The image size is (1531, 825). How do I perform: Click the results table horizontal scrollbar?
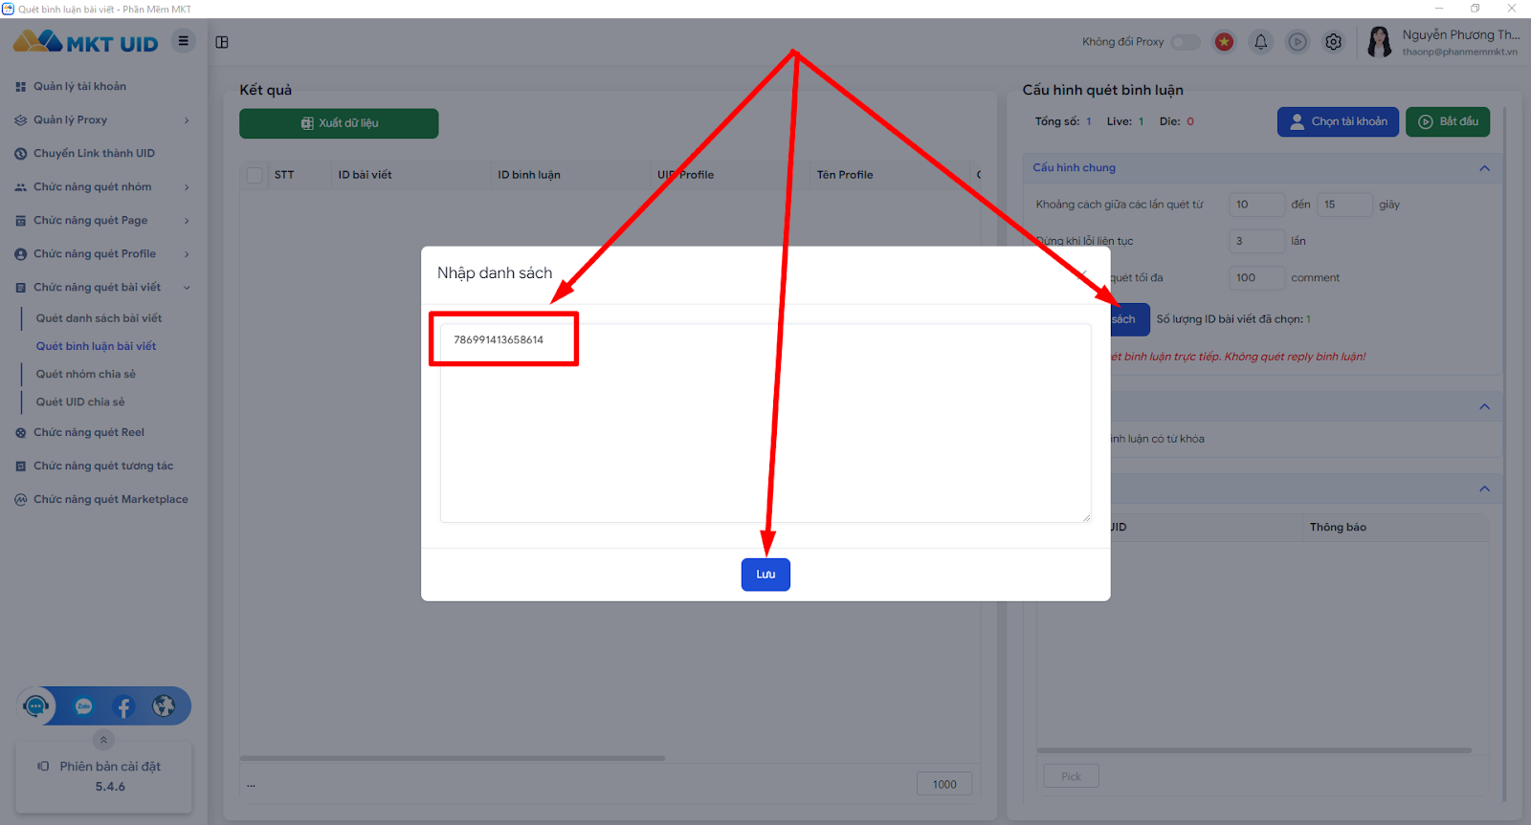pos(453,758)
